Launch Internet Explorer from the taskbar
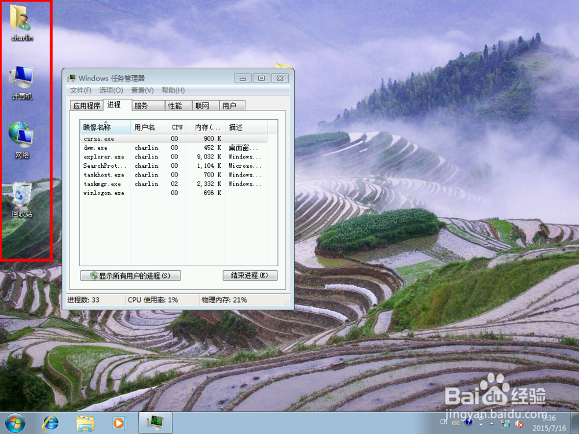 [50, 423]
